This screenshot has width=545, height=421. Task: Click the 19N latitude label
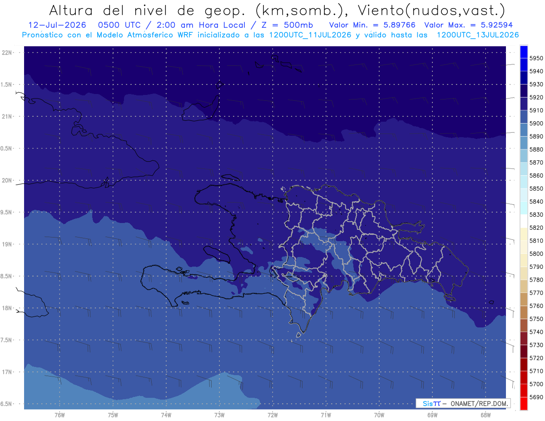[x=7, y=244]
